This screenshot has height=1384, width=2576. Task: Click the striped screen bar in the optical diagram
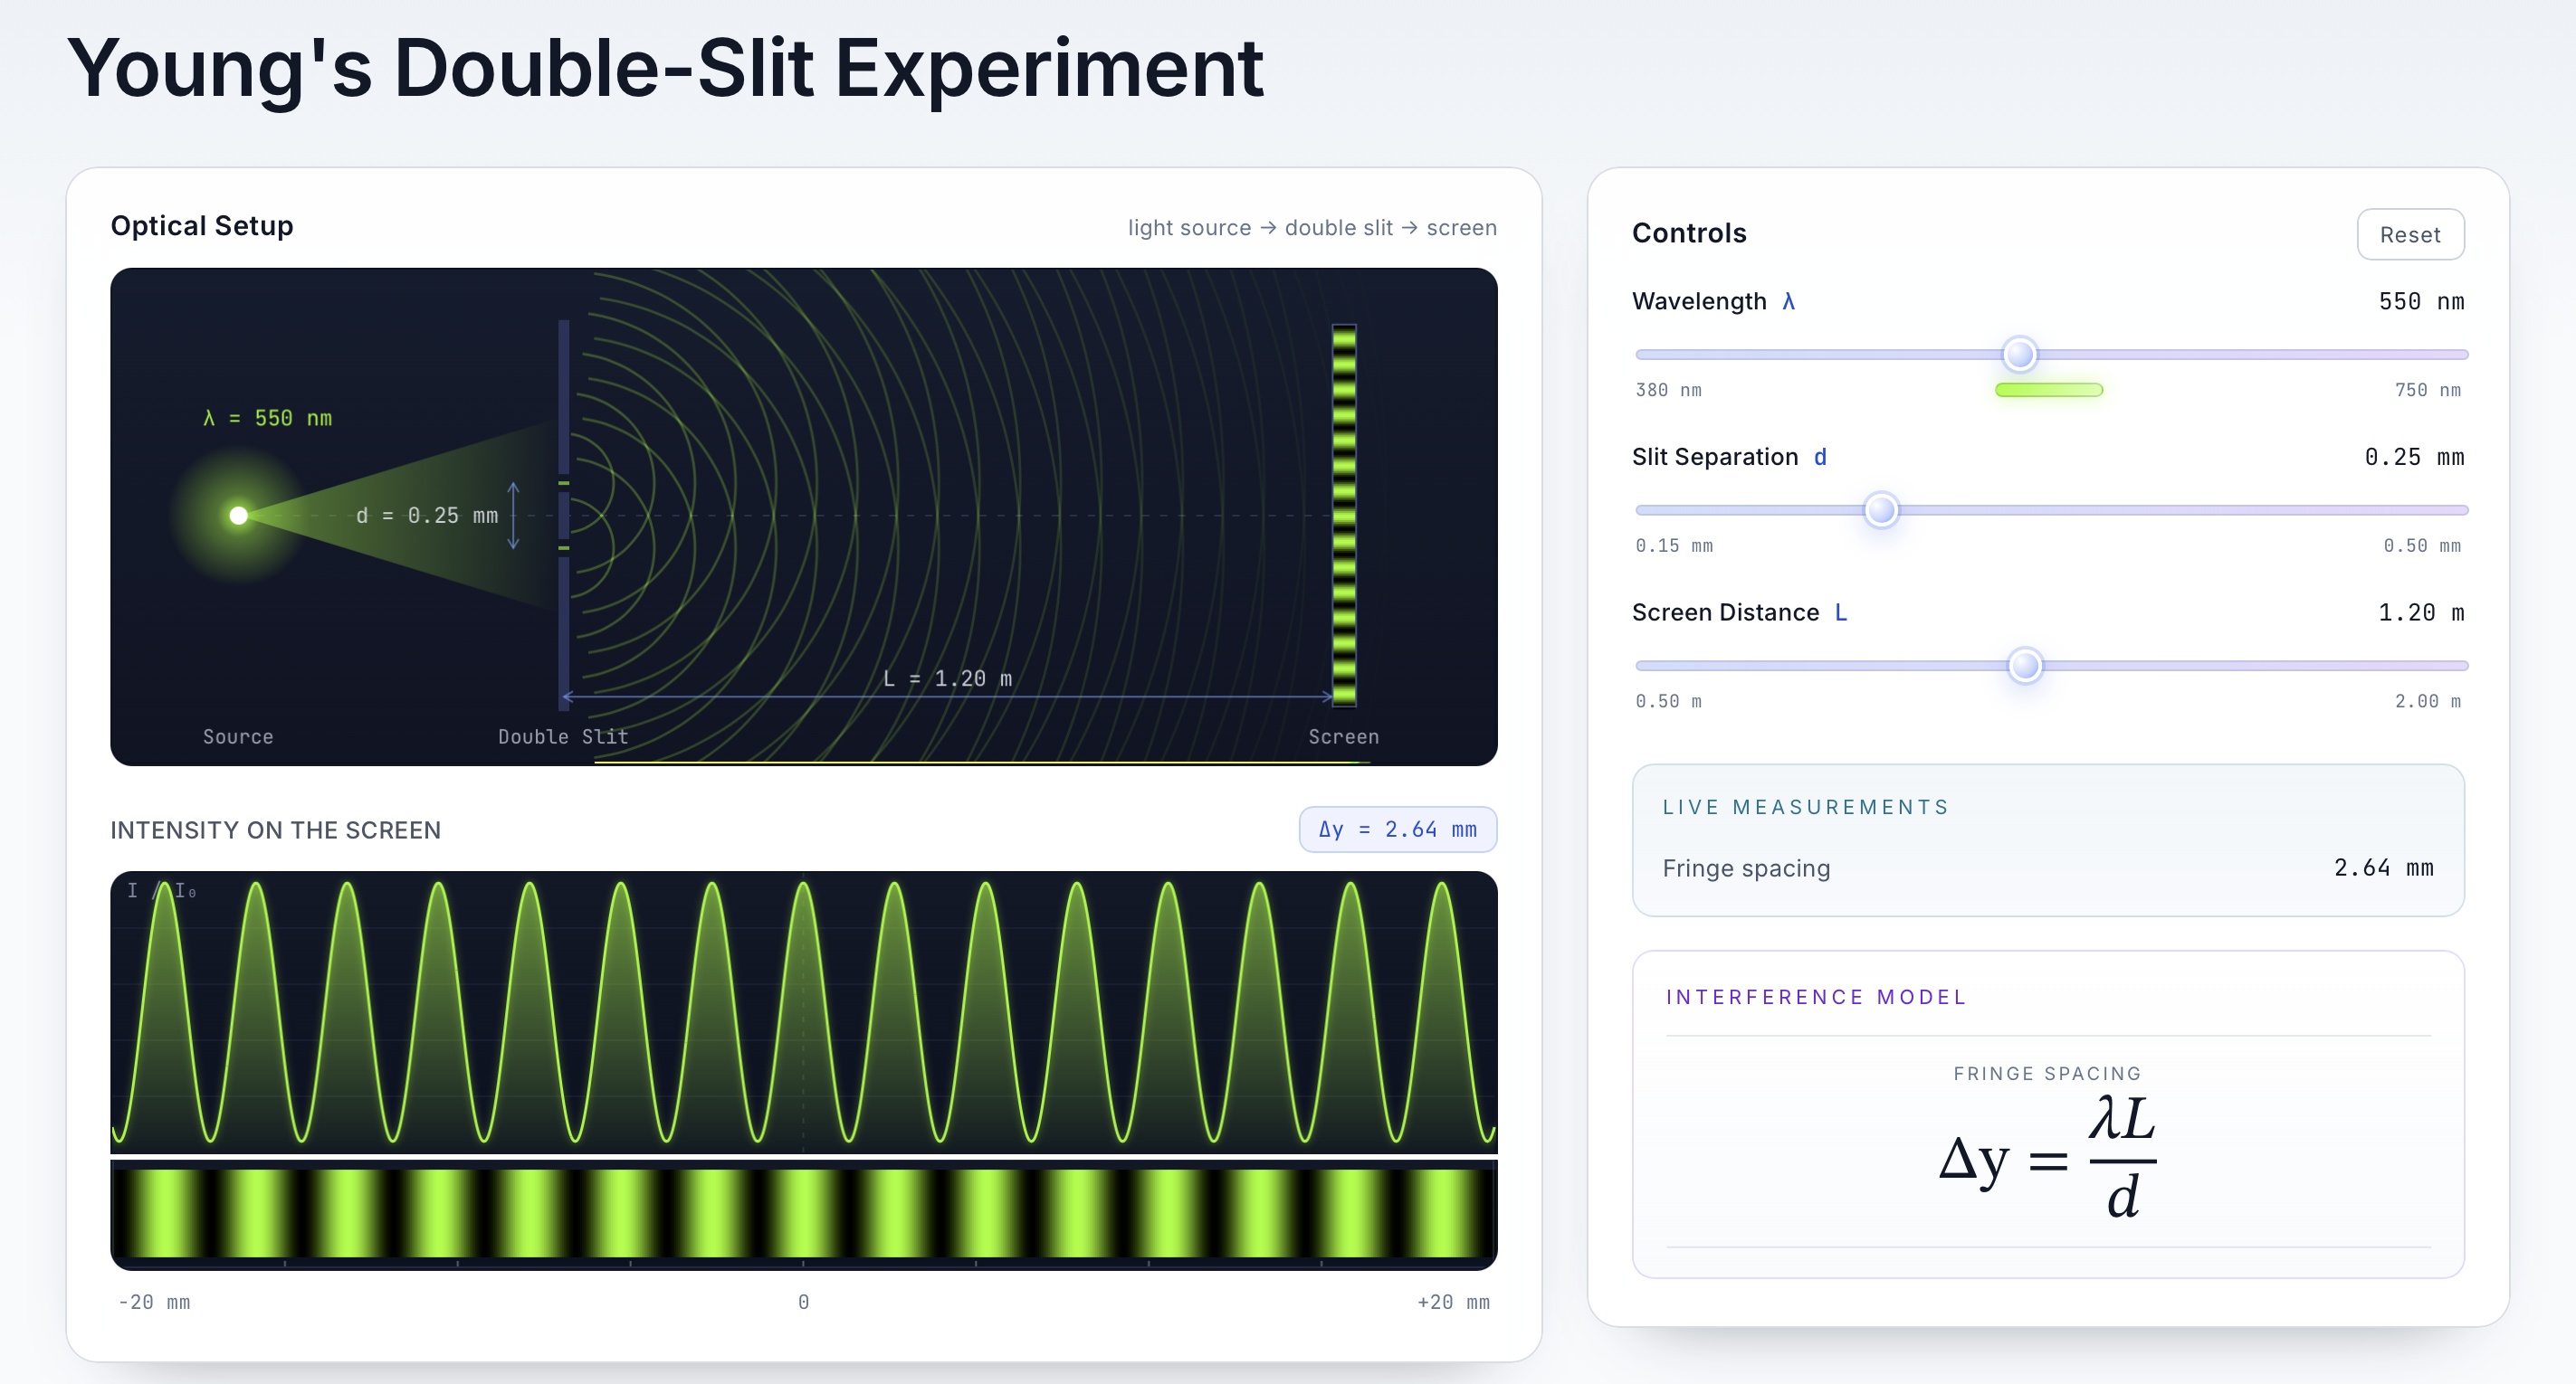click(1344, 515)
